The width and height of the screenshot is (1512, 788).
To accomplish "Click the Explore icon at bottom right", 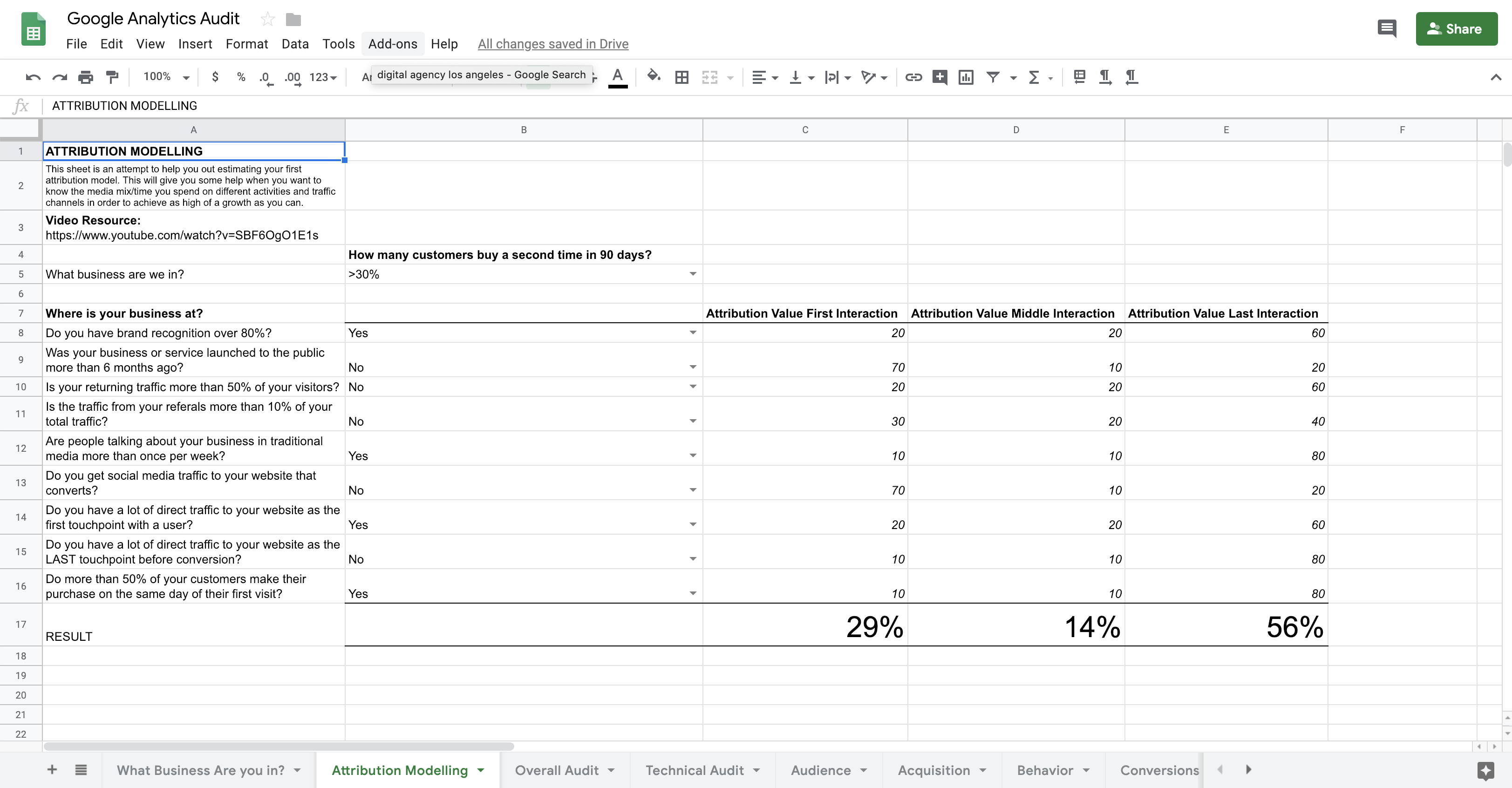I will [x=1485, y=770].
